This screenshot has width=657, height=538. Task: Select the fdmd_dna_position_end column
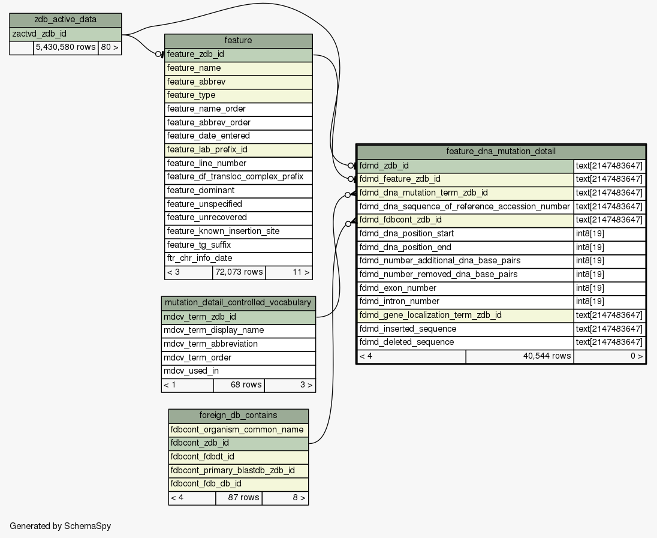[x=465, y=247]
